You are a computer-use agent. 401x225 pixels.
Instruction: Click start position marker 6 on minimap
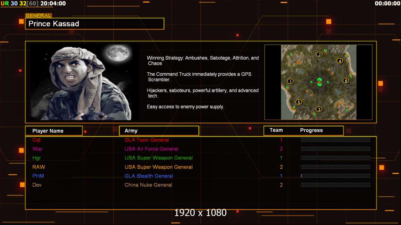tap(346, 81)
